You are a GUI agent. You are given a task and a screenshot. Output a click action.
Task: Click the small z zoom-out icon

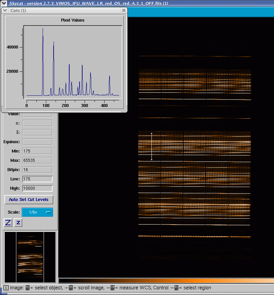[18, 223]
